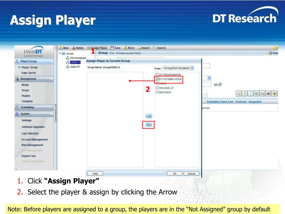Click the Help button in dialog
This screenshot has height=214, width=285.
pos(95,174)
